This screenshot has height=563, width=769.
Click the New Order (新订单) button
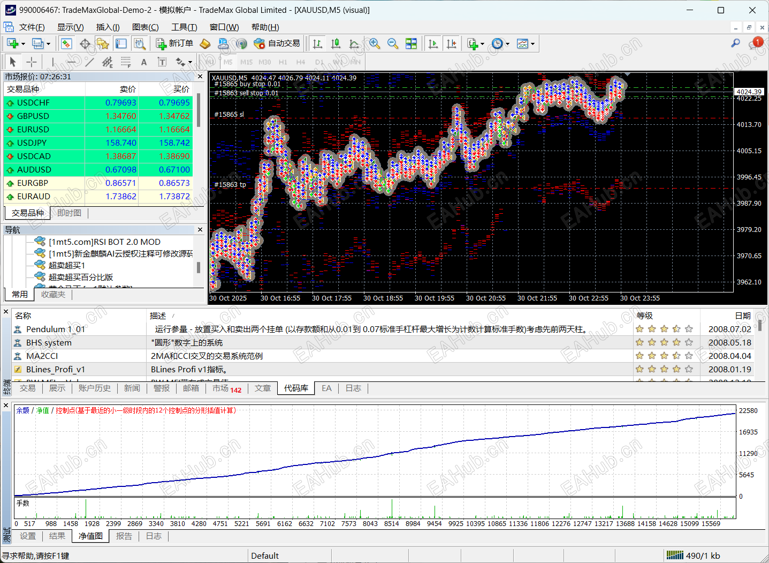(174, 43)
